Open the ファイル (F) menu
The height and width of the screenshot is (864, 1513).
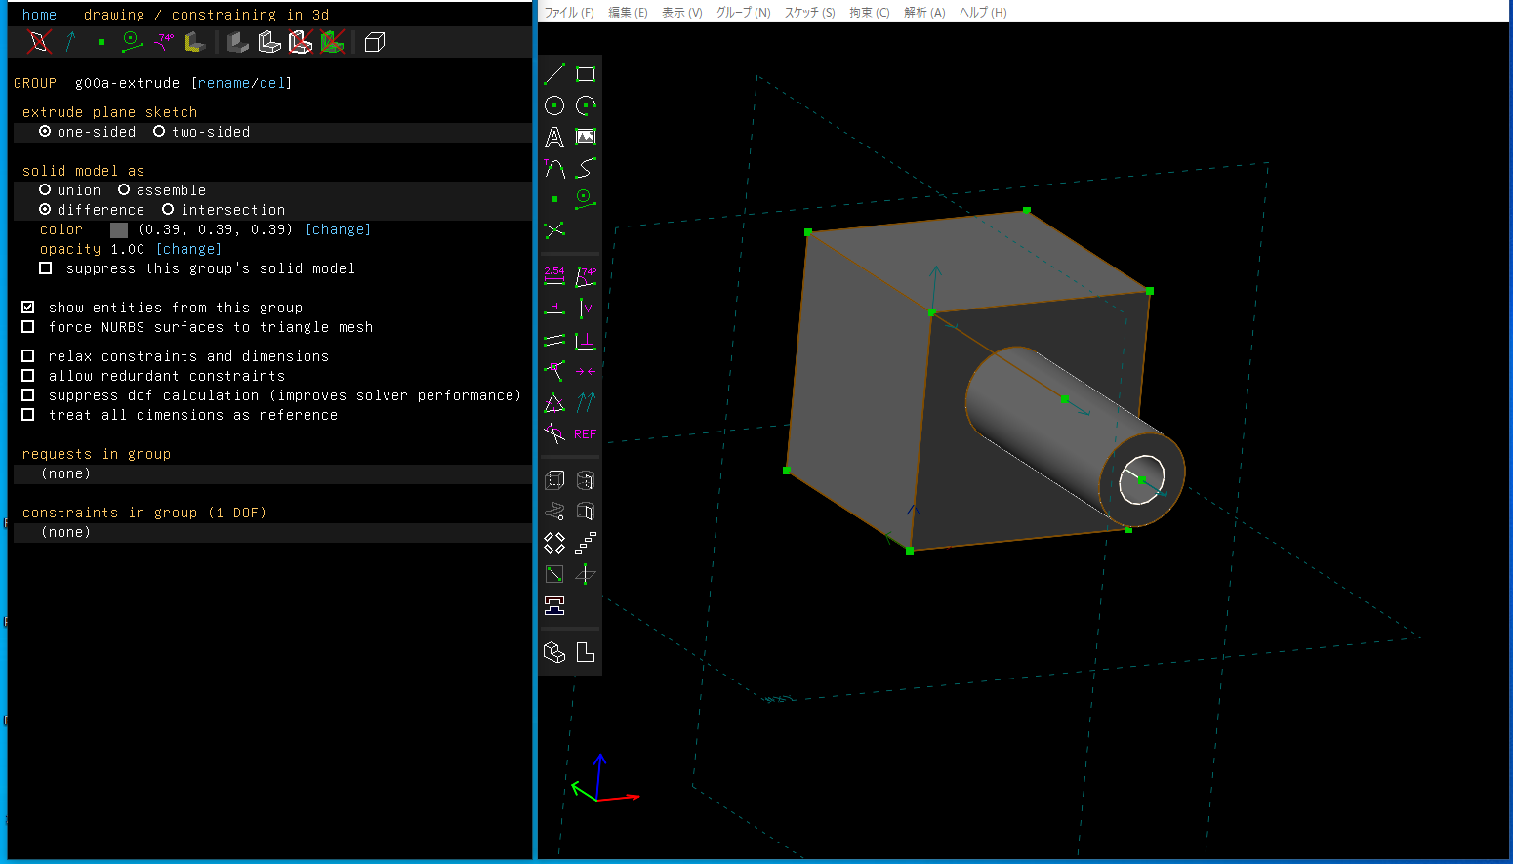click(x=568, y=13)
